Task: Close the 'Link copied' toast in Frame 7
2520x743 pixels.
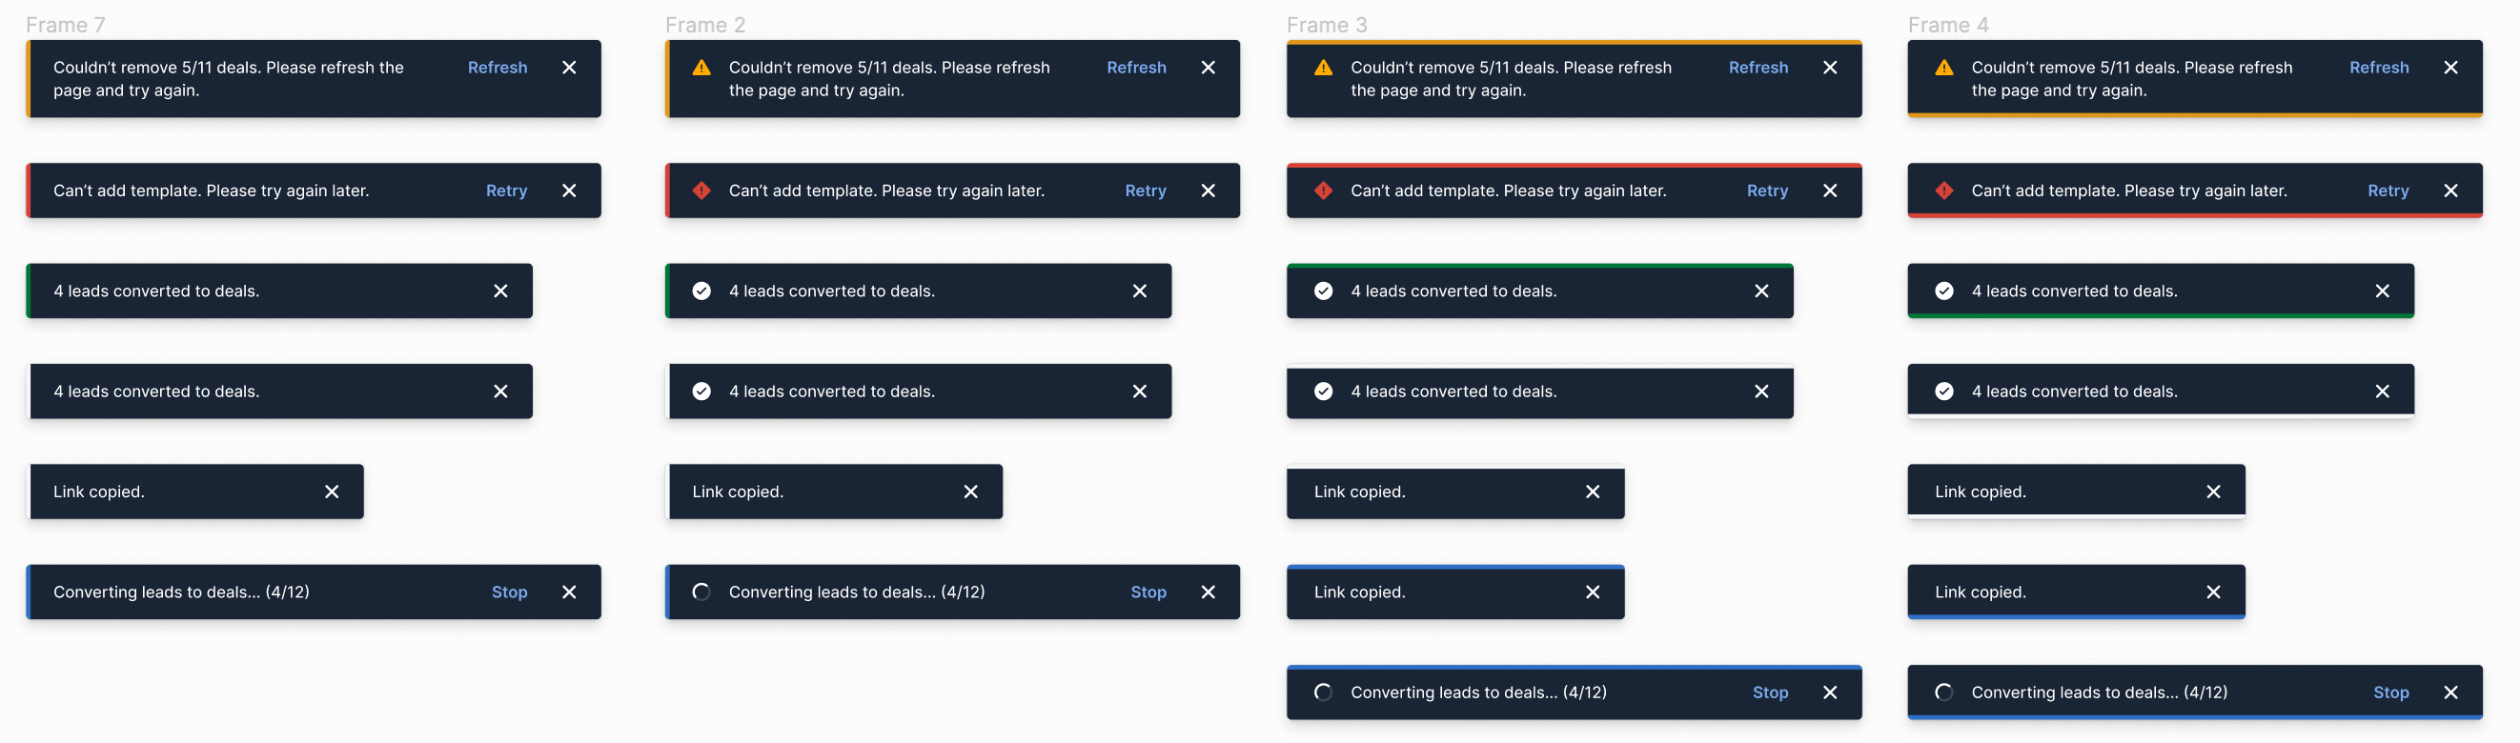Action: tap(332, 492)
